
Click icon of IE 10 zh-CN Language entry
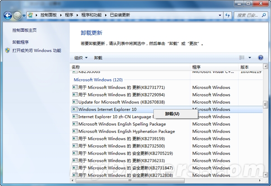click(75, 116)
